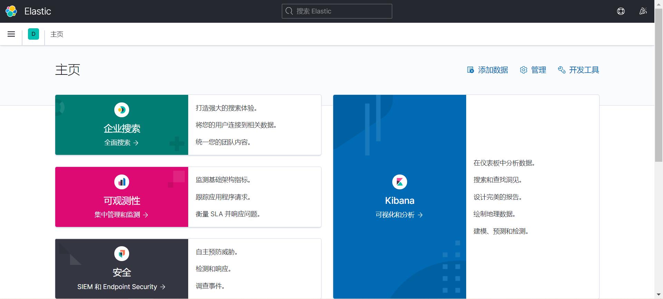Click the 主页 breadcrumb

click(57, 34)
